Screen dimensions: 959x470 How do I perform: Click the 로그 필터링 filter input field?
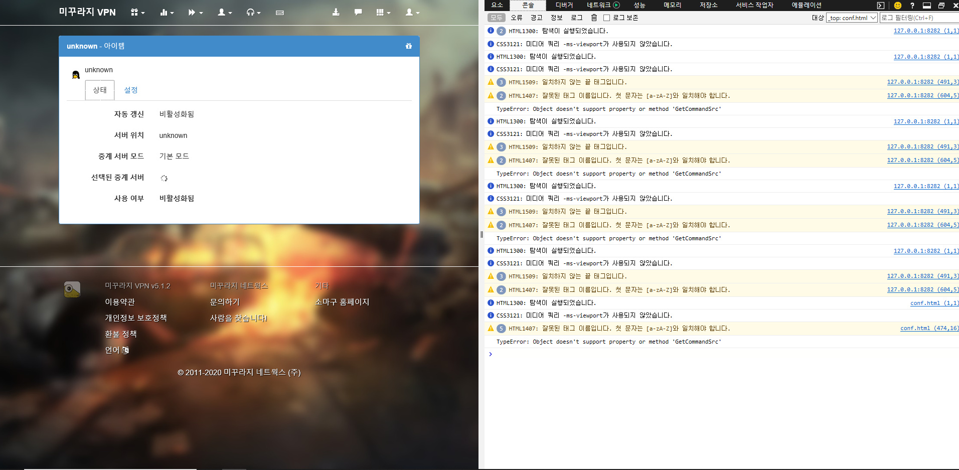pyautogui.click(x=919, y=18)
